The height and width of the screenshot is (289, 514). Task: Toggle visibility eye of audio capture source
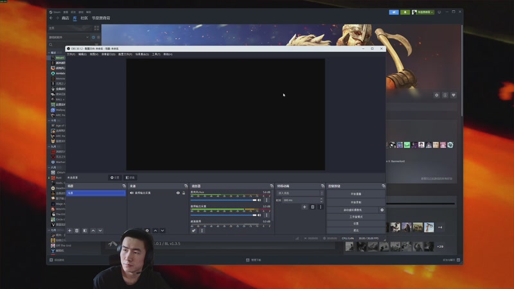click(x=178, y=193)
